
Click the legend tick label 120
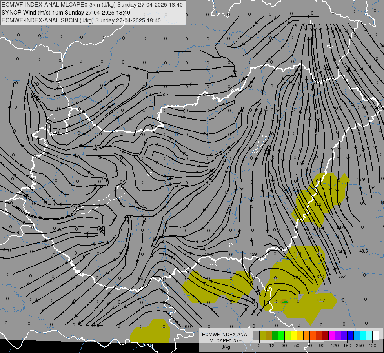335,346
